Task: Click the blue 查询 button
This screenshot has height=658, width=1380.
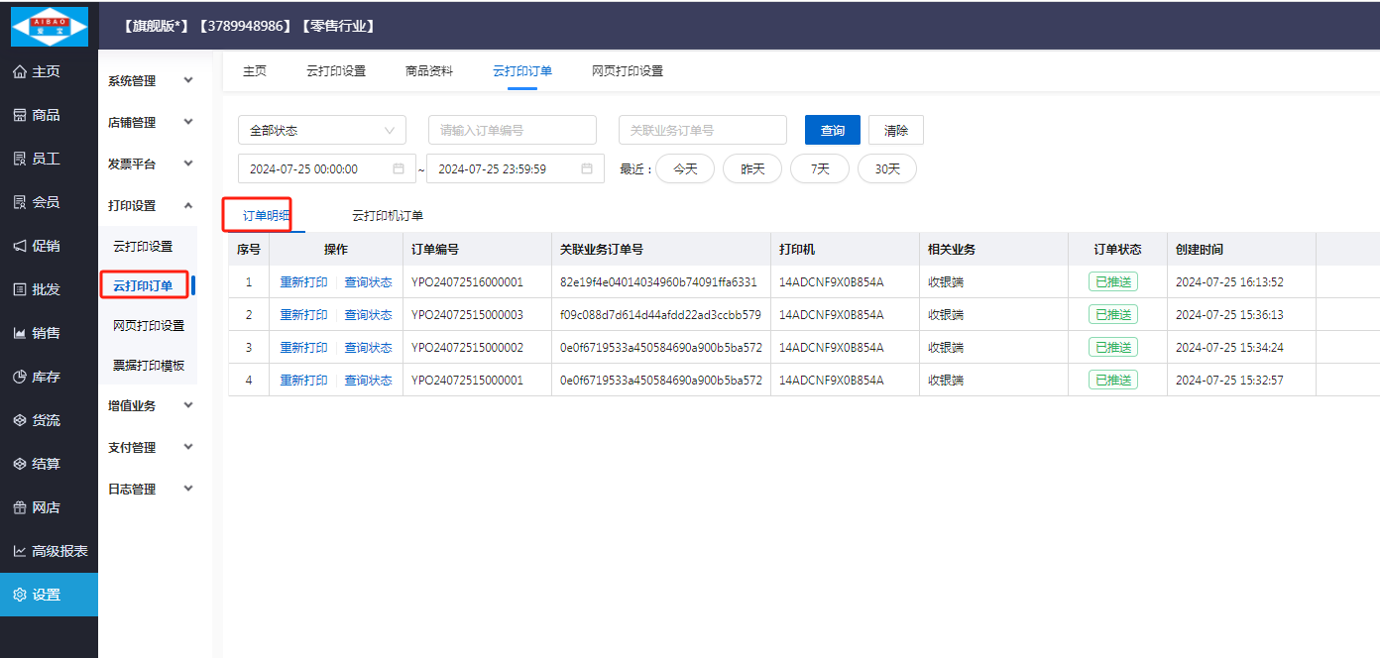Action: coord(832,131)
